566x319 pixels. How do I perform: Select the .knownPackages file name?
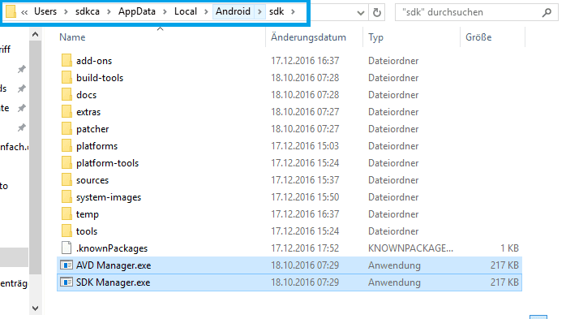click(x=112, y=248)
